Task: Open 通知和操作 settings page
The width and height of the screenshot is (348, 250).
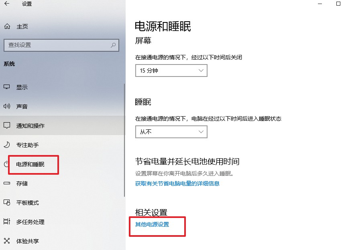Action: [x=30, y=126]
